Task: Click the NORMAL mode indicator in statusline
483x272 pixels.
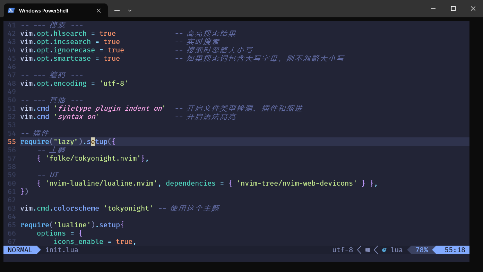Action: point(20,250)
